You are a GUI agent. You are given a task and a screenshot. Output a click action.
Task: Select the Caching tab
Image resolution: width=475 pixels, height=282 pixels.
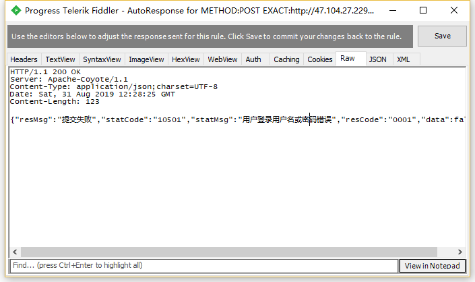point(286,59)
